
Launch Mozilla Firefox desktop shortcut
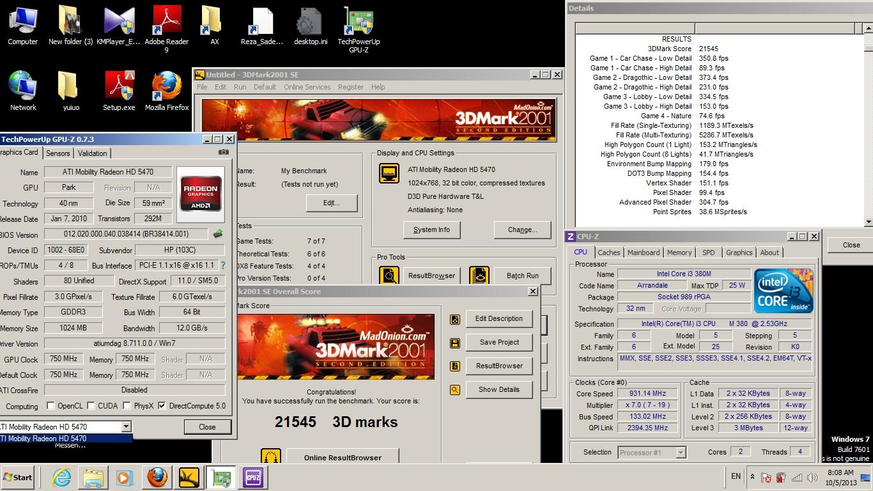tap(167, 91)
